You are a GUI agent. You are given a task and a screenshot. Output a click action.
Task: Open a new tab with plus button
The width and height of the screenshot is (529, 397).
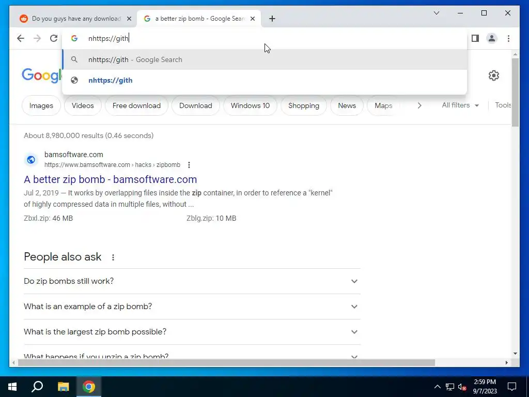point(272,19)
